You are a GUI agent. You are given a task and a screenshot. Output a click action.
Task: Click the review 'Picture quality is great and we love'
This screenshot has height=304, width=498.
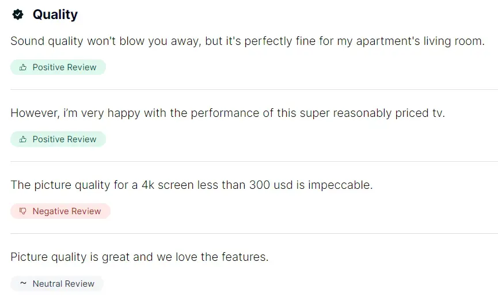point(139,257)
